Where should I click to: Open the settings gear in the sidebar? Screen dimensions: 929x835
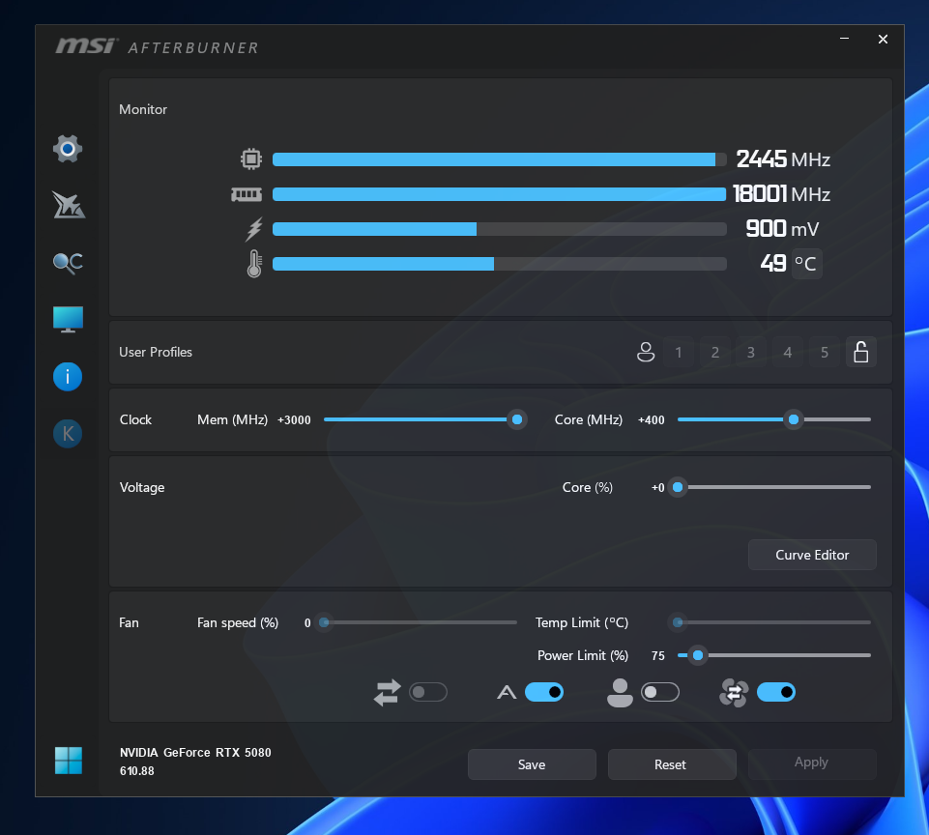[x=68, y=149]
